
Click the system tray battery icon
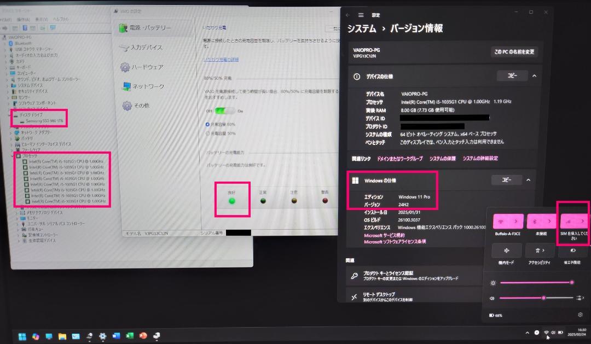[x=560, y=333]
